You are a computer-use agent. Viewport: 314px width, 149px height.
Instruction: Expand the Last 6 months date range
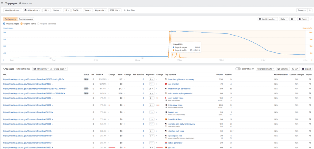pyautogui.click(x=268, y=19)
